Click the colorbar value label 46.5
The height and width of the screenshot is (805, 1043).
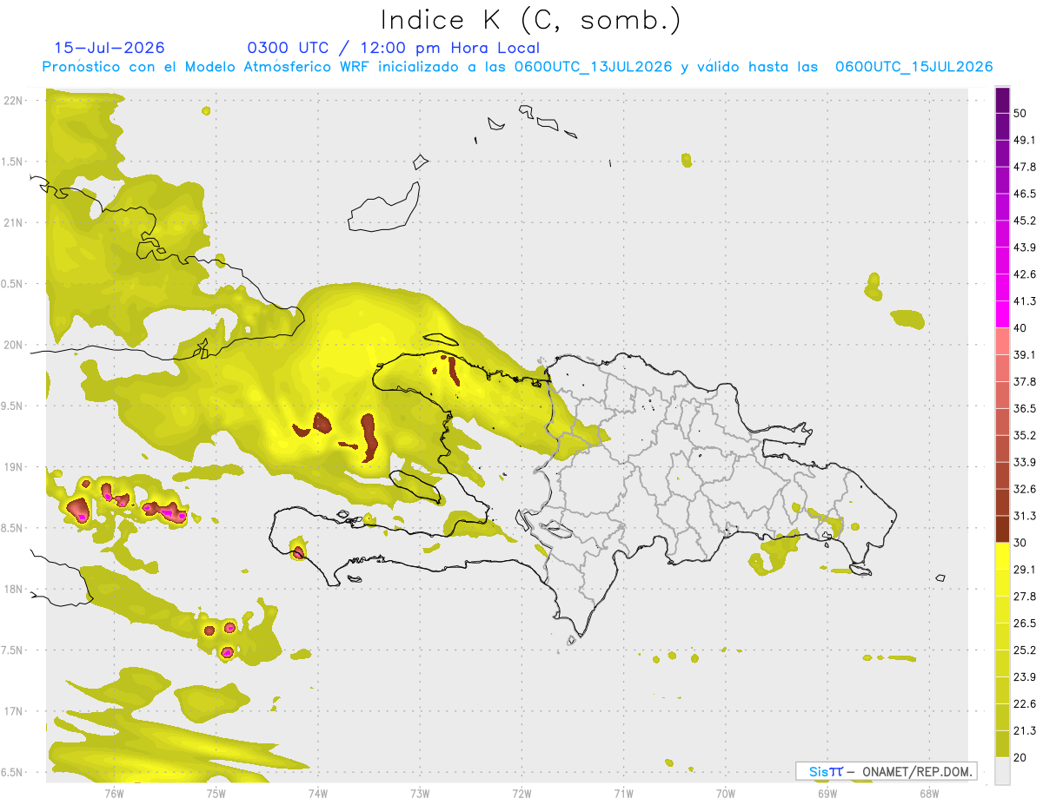click(x=1025, y=194)
